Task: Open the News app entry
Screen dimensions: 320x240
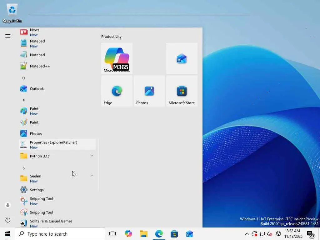Action: [x=57, y=32]
